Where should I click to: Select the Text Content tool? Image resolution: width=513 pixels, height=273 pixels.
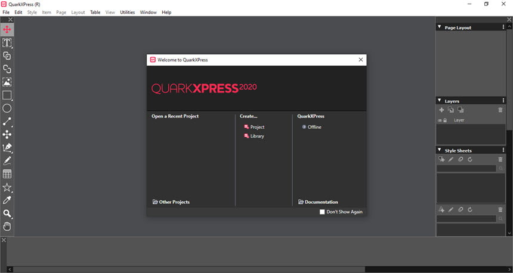7,42
